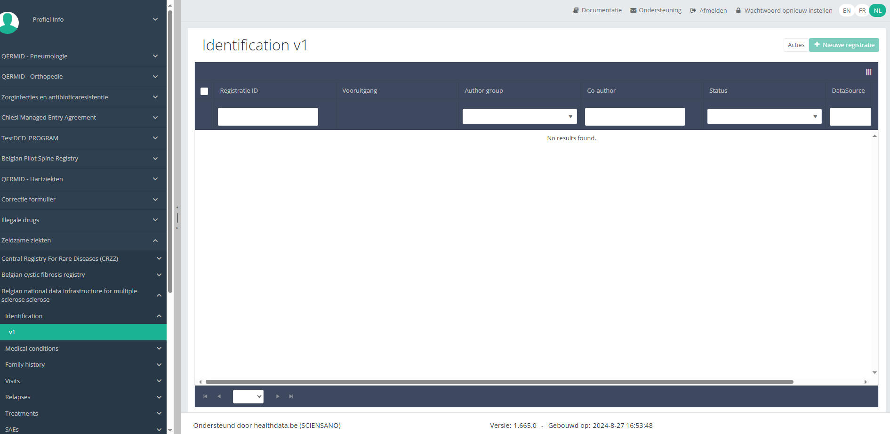
Task: Click the column chooser icon in table header
Action: tap(868, 72)
